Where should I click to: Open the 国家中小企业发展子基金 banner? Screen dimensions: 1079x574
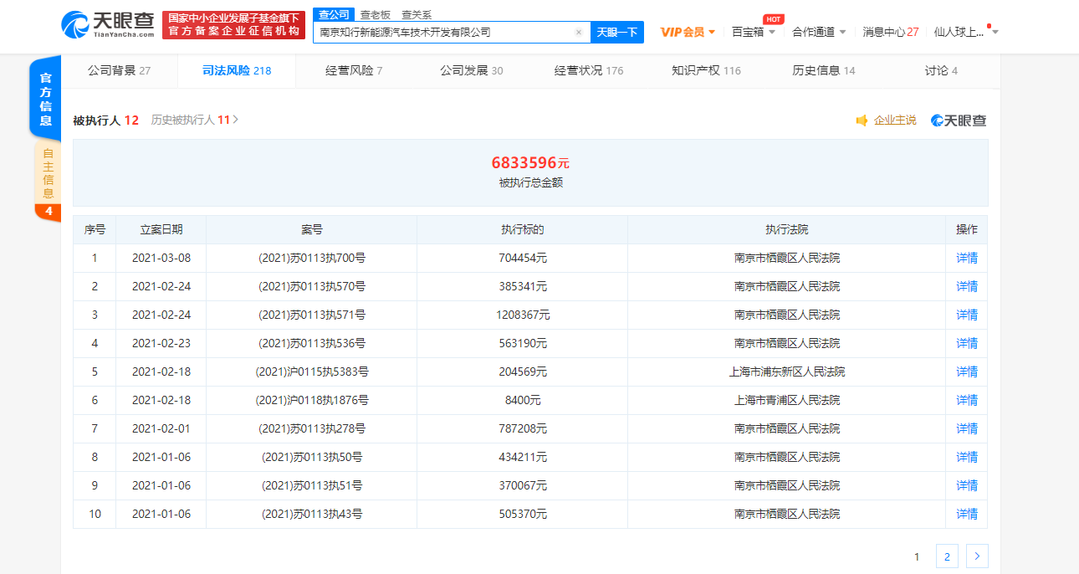coord(234,25)
